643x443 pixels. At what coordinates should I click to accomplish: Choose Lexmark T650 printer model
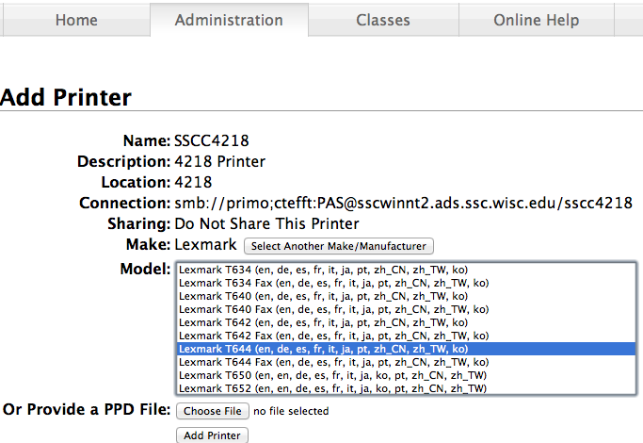332,375
